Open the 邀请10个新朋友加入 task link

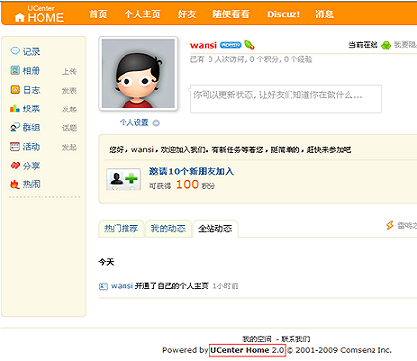(192, 171)
